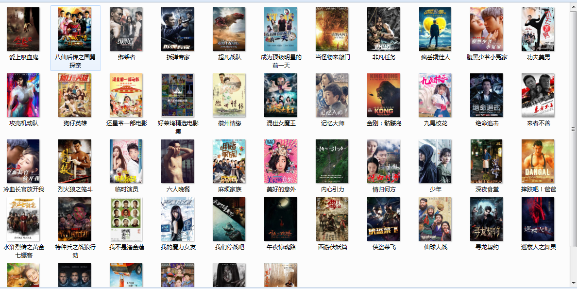
Task: Select the 巡楼人之舞灵 poster
Action: click(538, 219)
